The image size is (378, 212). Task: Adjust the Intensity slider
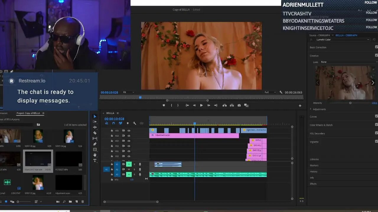350,103
